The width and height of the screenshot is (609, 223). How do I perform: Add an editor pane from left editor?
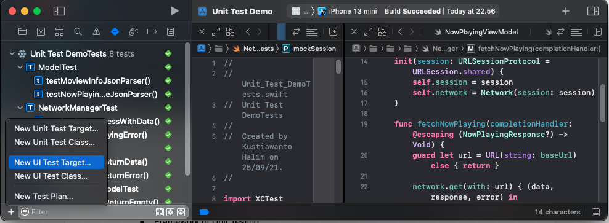click(333, 32)
